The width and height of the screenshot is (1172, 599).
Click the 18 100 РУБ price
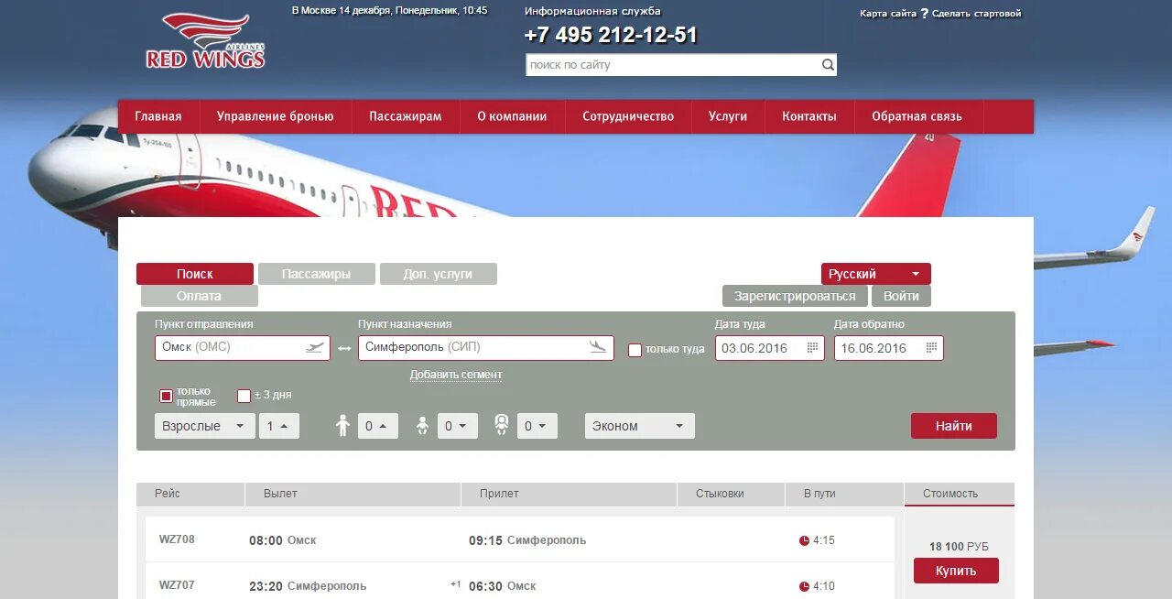tap(959, 547)
